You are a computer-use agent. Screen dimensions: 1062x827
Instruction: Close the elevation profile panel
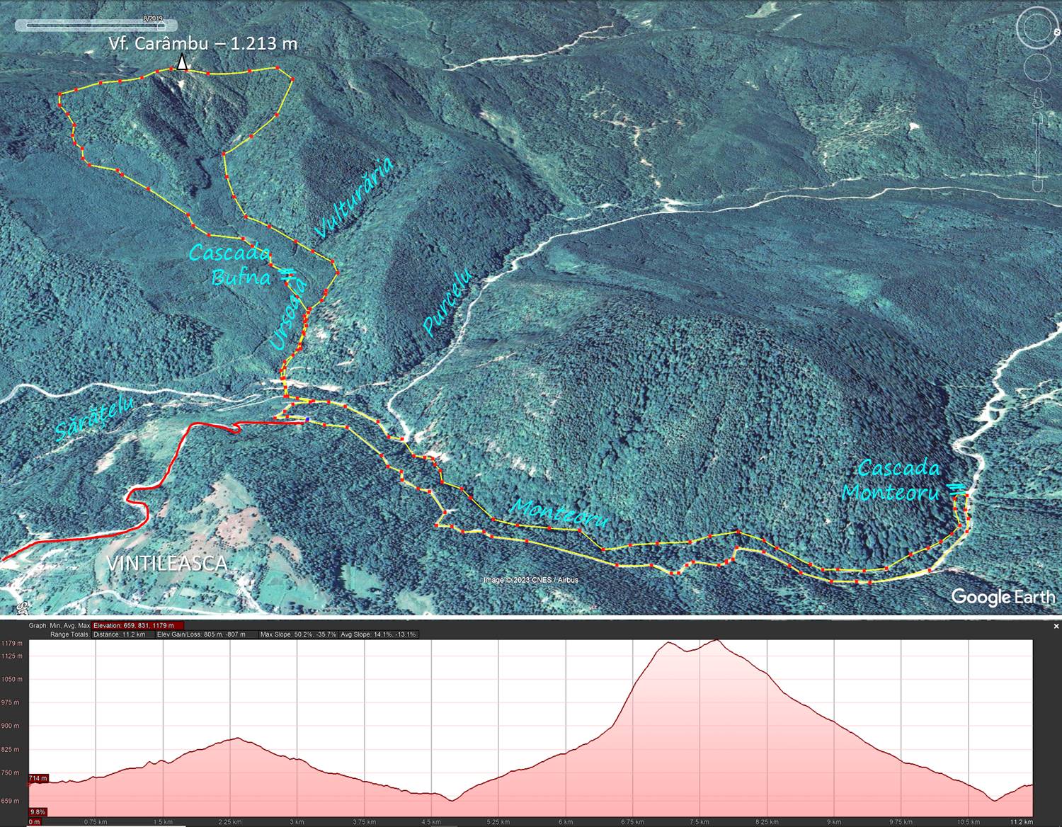pos(1056,626)
